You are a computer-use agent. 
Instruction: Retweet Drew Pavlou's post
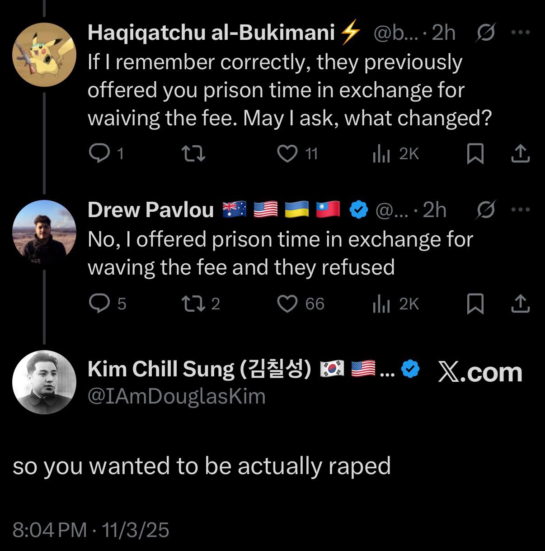tap(193, 304)
